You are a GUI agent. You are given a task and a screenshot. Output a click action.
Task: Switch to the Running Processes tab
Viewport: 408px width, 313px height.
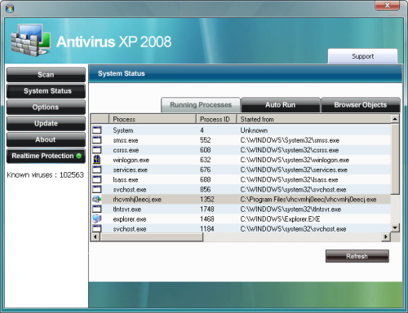201,105
